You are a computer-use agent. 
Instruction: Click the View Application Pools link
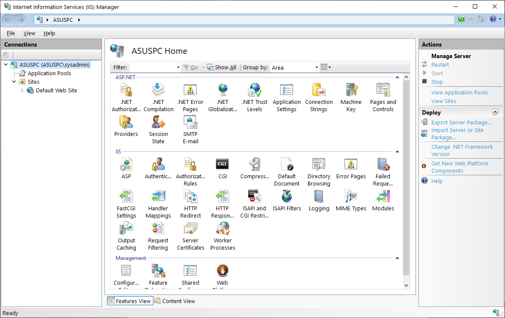(x=459, y=93)
